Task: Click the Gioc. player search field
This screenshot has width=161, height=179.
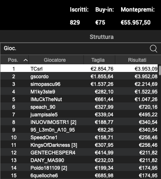Action: 75,49
